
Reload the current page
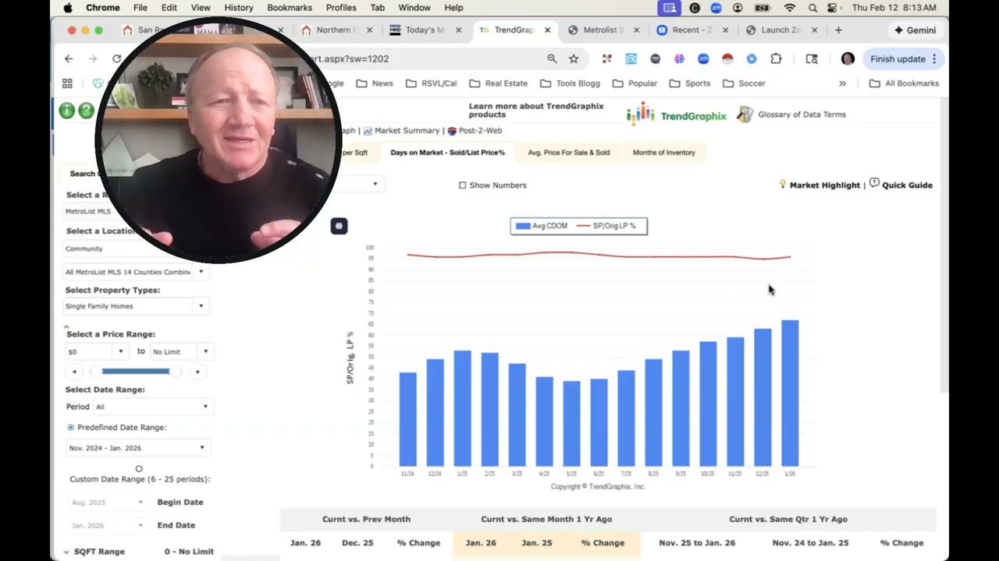(x=116, y=58)
